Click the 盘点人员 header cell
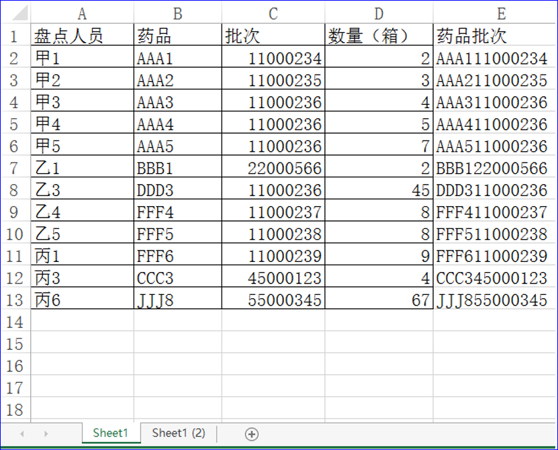Screen dimensions: 558x450 tap(82, 36)
